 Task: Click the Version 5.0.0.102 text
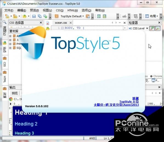[x=37, y=106]
